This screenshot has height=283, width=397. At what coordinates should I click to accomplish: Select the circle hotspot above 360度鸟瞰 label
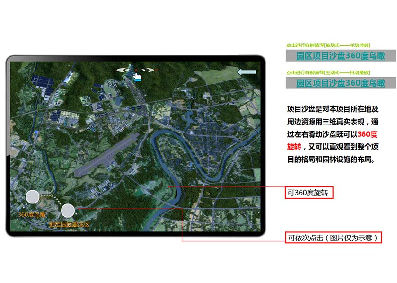click(x=32, y=196)
